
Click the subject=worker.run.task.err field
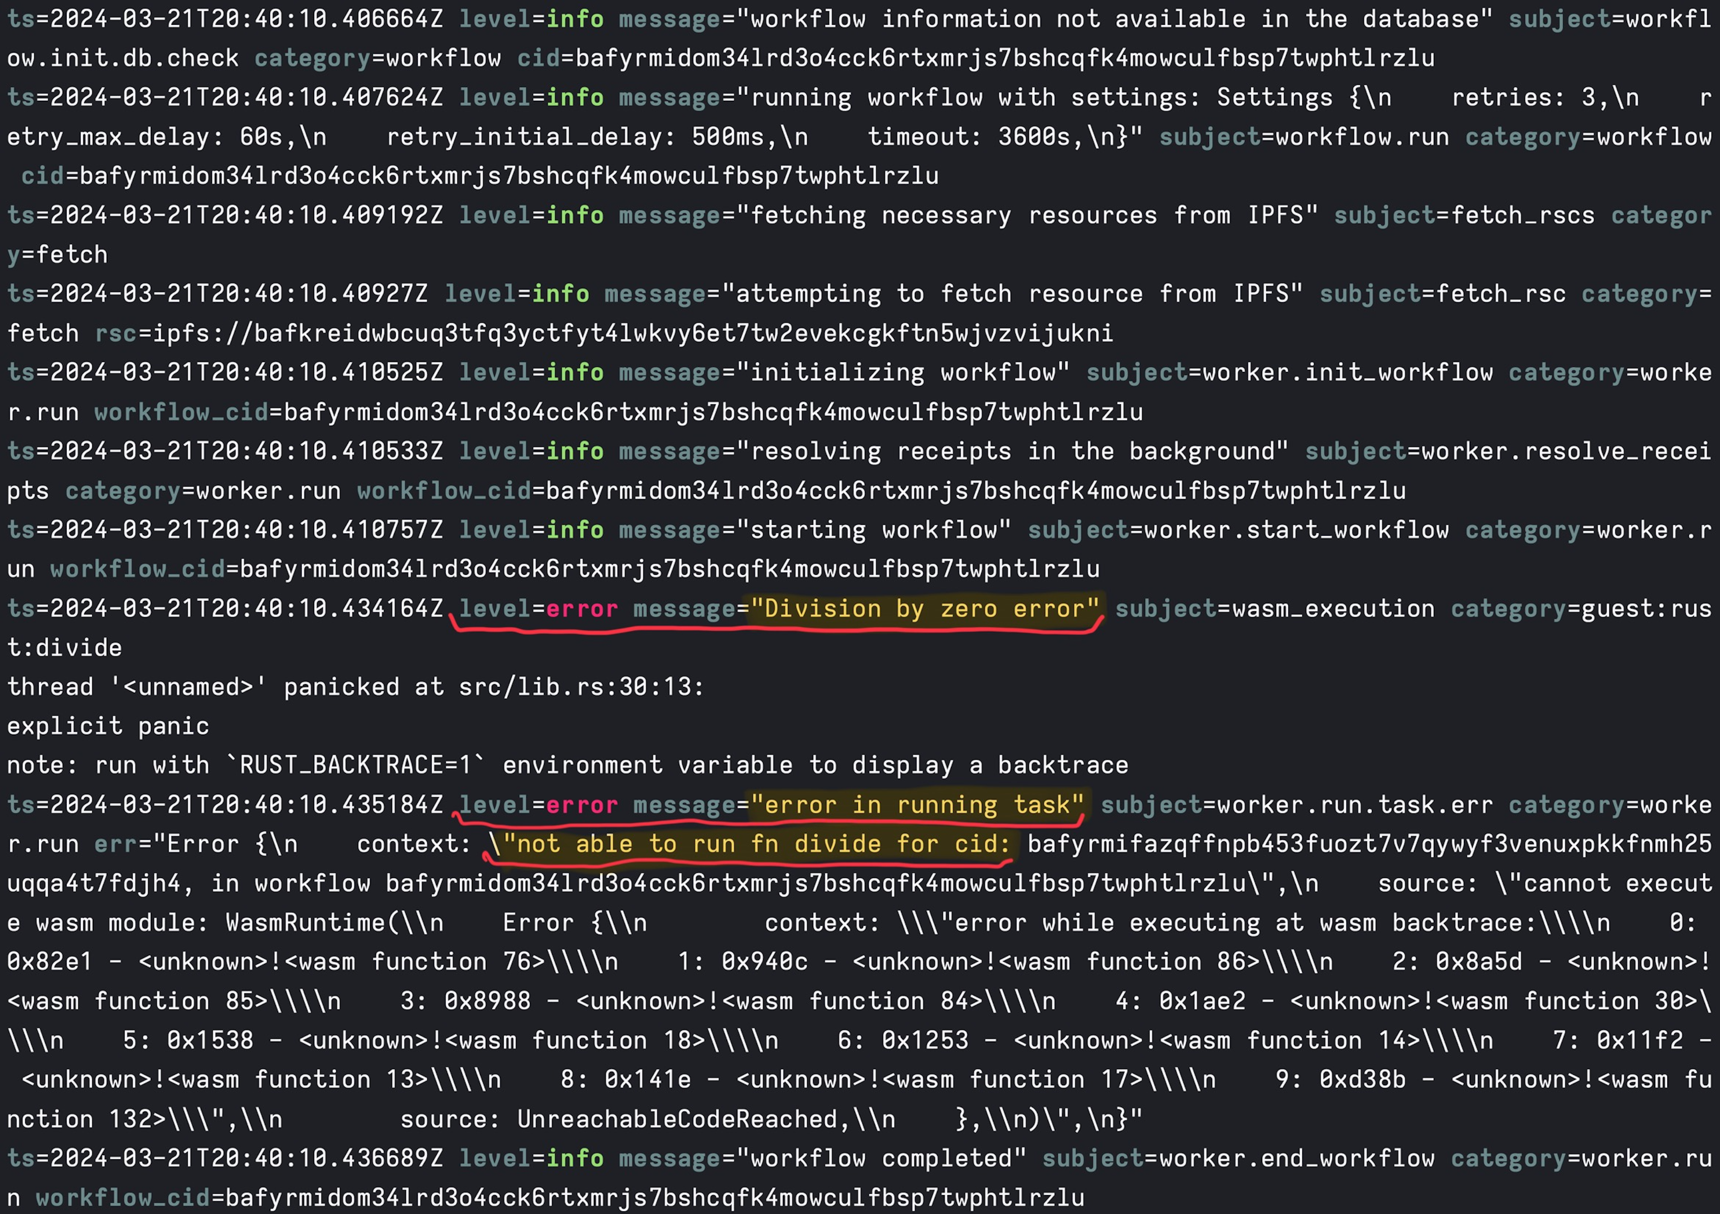point(1297,804)
